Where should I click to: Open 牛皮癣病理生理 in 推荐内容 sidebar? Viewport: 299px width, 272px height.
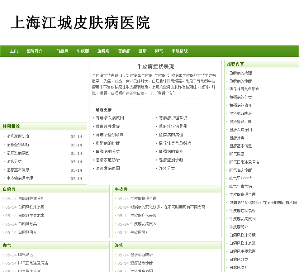coord(242,194)
